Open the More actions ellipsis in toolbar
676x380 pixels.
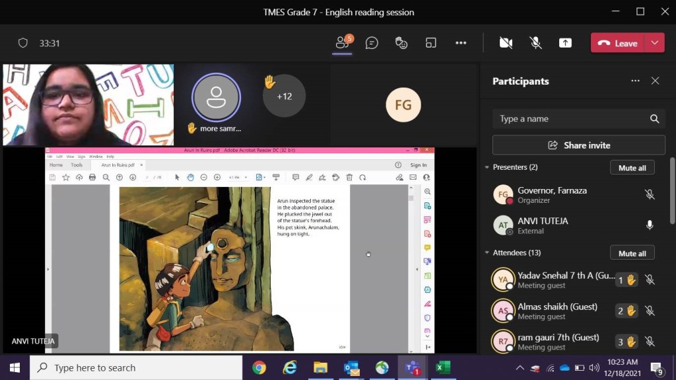pos(461,43)
